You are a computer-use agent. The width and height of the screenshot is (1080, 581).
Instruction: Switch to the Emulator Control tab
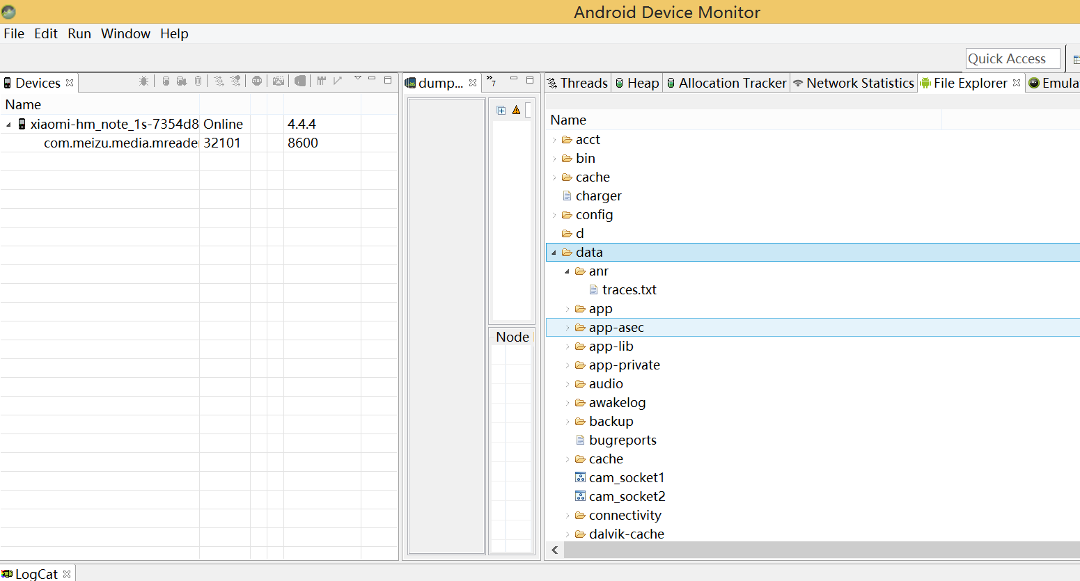1054,83
